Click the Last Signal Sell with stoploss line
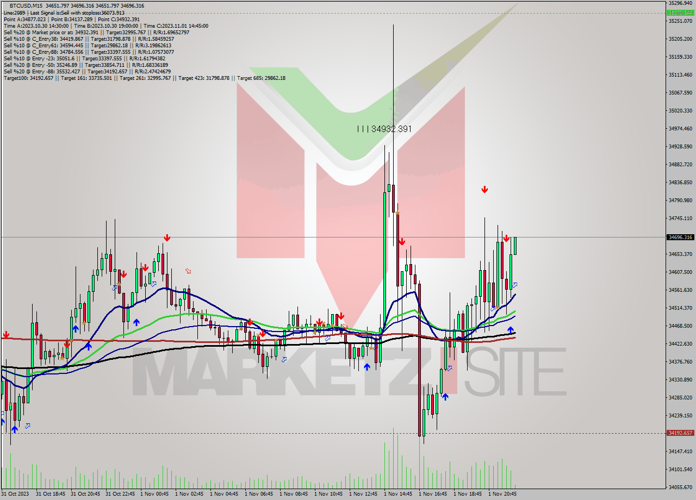This screenshot has height=500, width=696. pyautogui.click(x=64, y=12)
